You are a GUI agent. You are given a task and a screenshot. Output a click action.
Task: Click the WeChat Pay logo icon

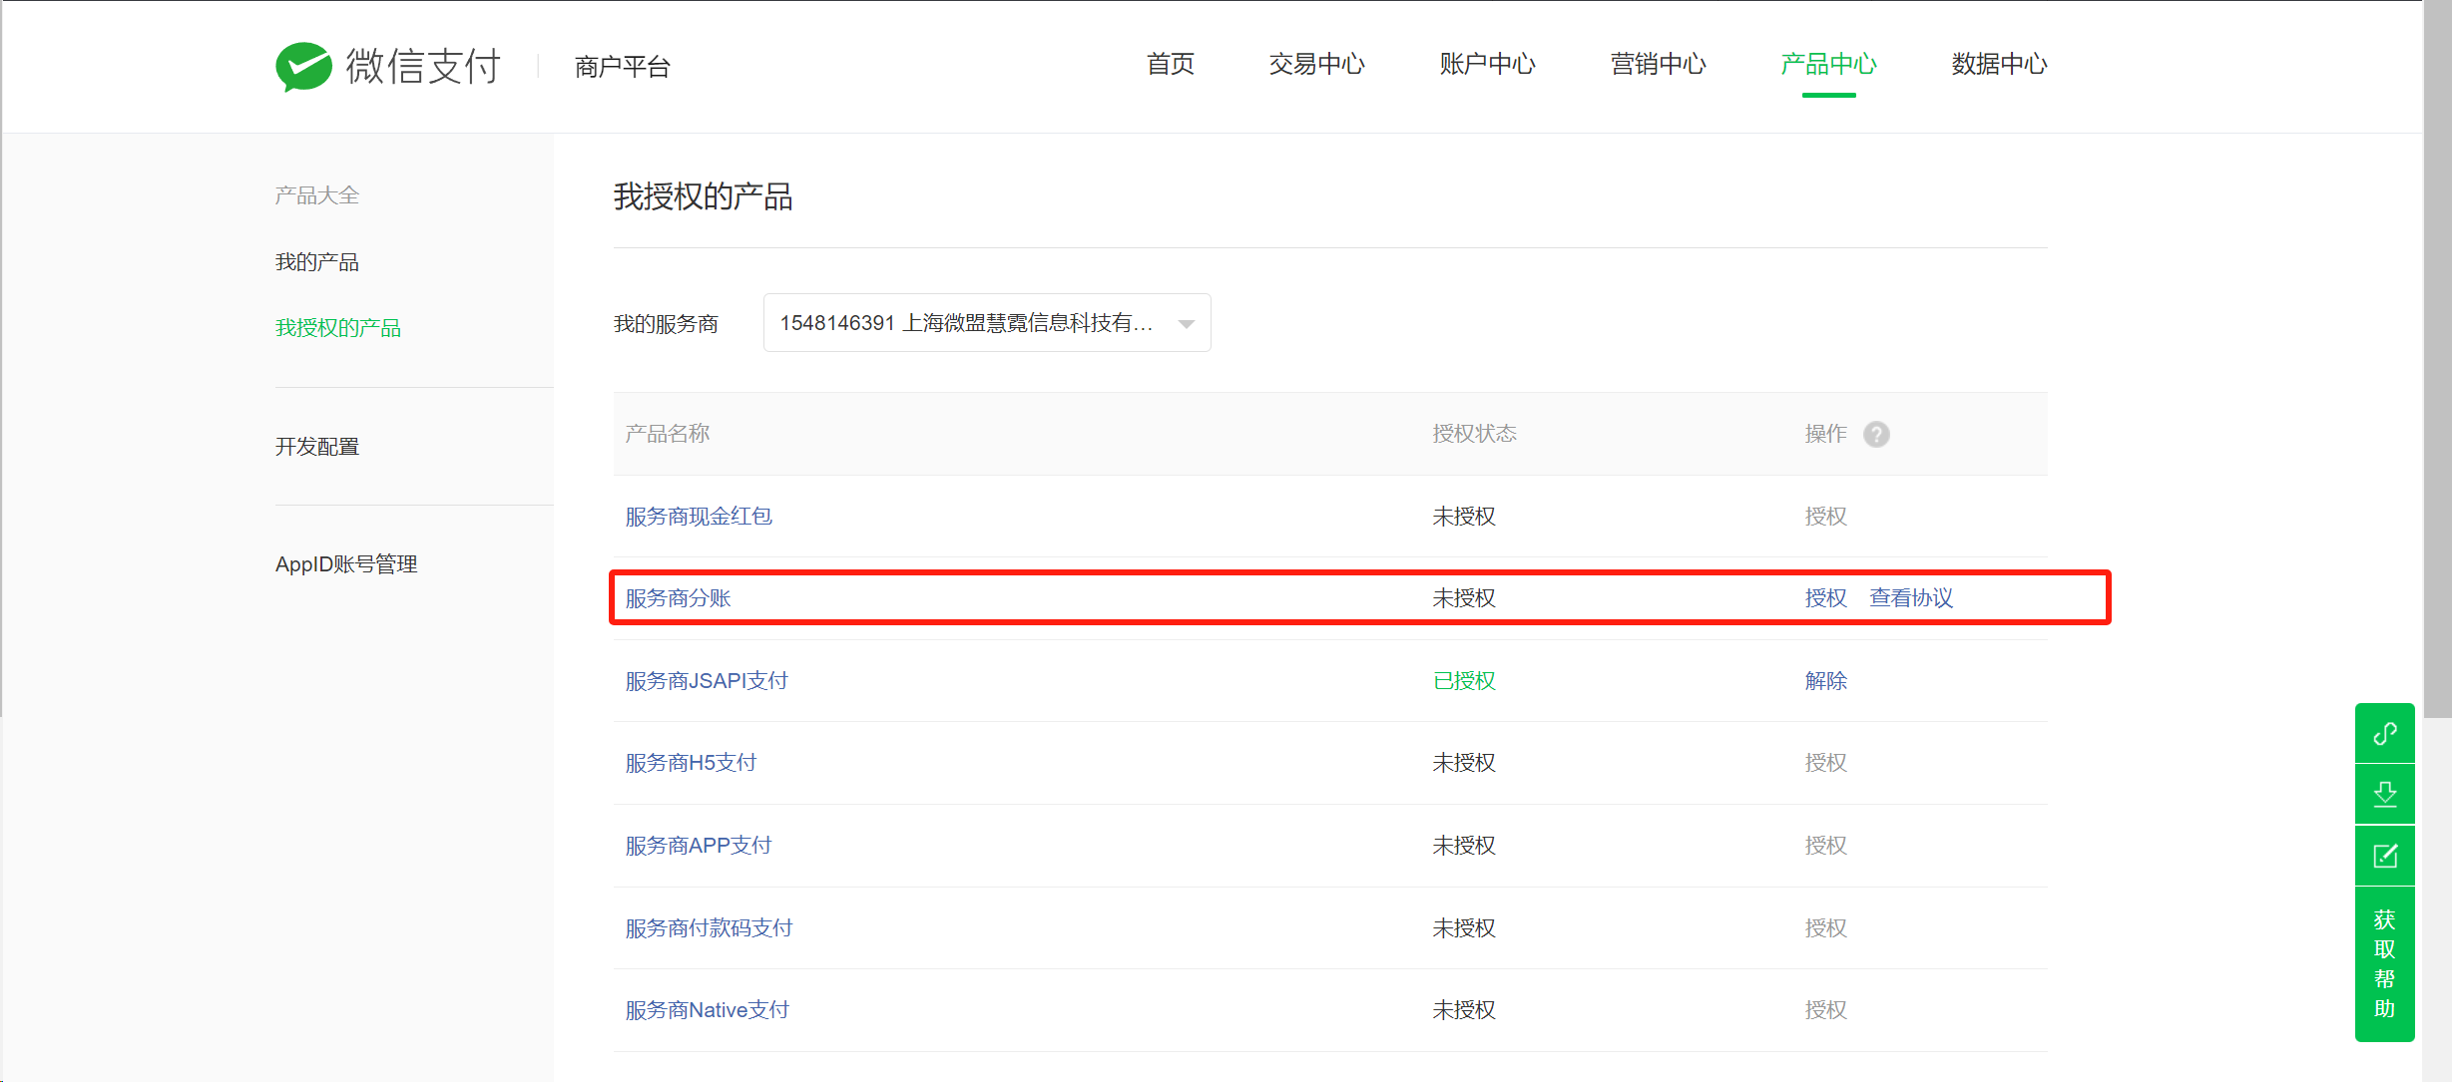tap(303, 66)
